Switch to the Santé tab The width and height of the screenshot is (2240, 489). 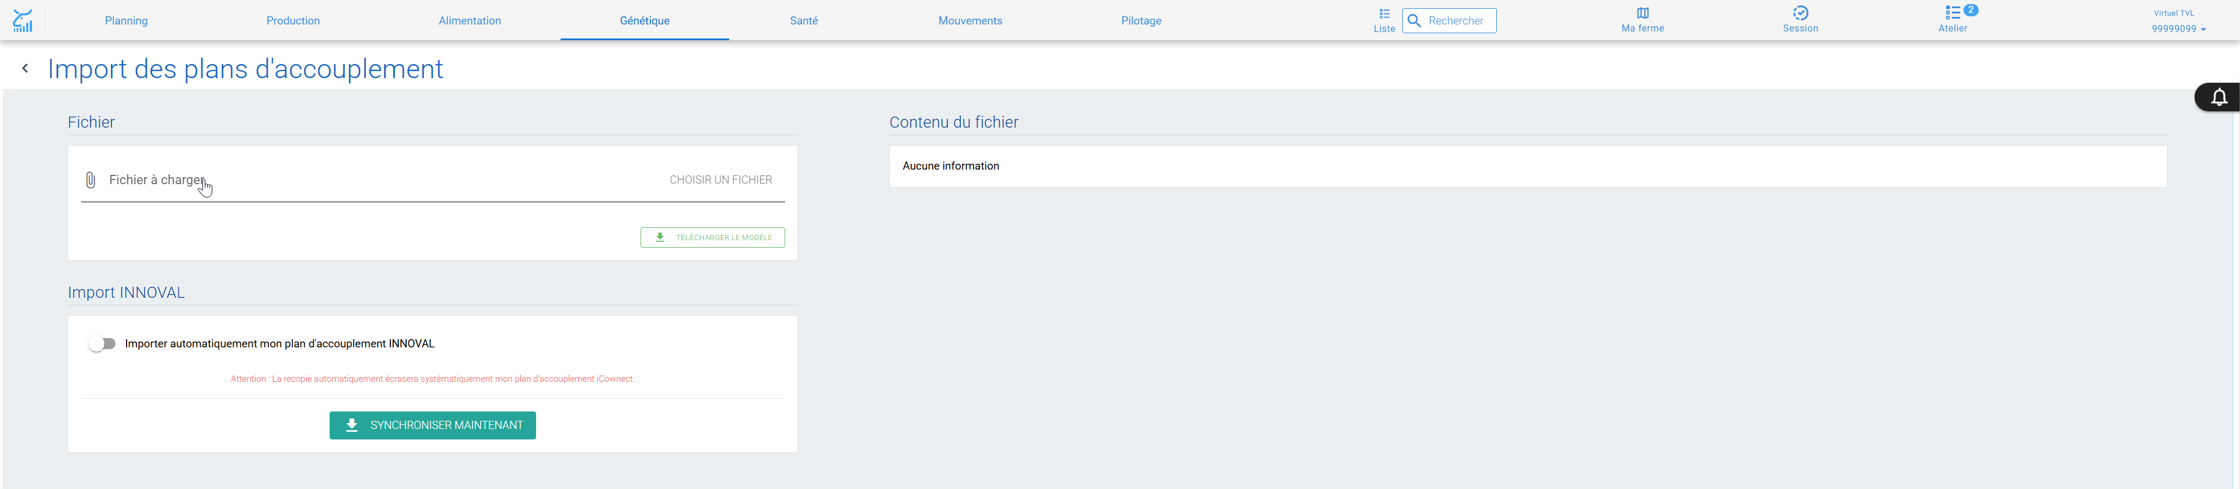(x=803, y=21)
